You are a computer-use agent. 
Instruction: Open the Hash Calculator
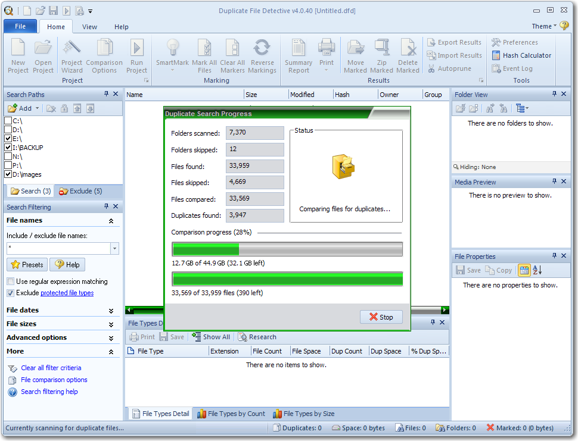coord(521,55)
